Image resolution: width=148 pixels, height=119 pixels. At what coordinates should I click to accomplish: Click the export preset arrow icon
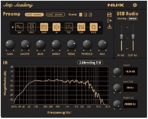[x=110, y=21]
